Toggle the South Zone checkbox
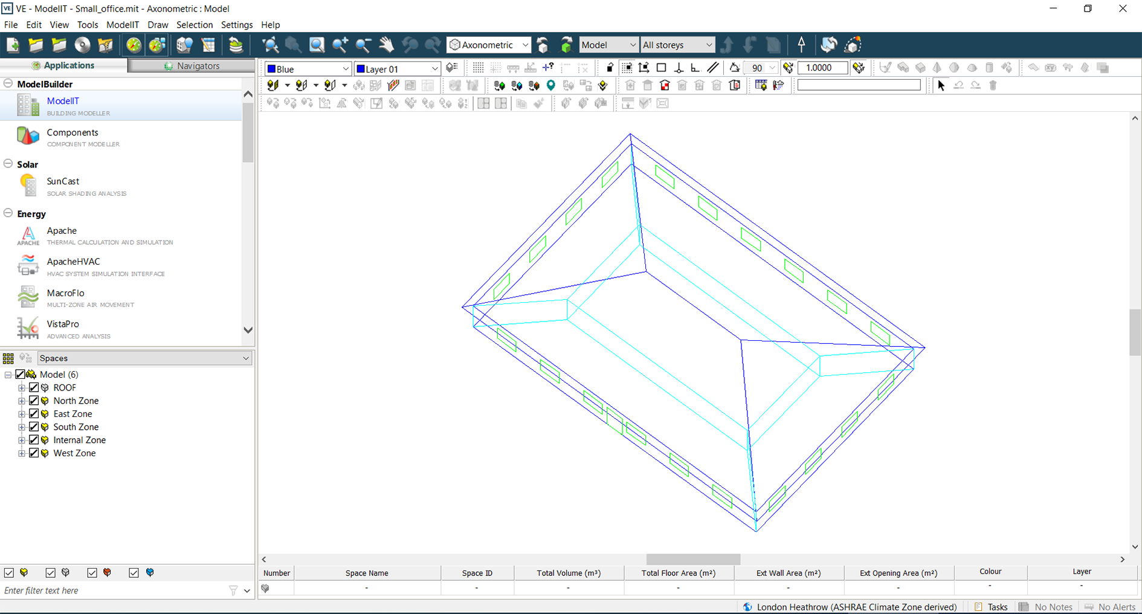The image size is (1142, 614). (x=34, y=427)
